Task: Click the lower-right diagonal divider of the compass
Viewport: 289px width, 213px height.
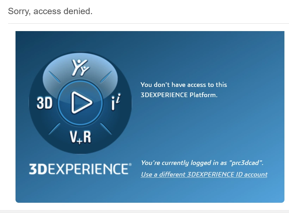Action: [106, 129]
